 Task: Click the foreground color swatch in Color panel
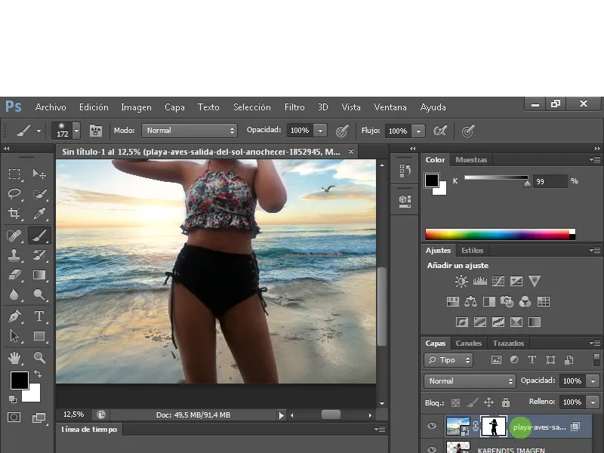pos(432,180)
